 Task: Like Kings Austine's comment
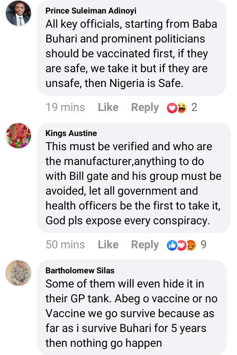pyautogui.click(x=108, y=244)
